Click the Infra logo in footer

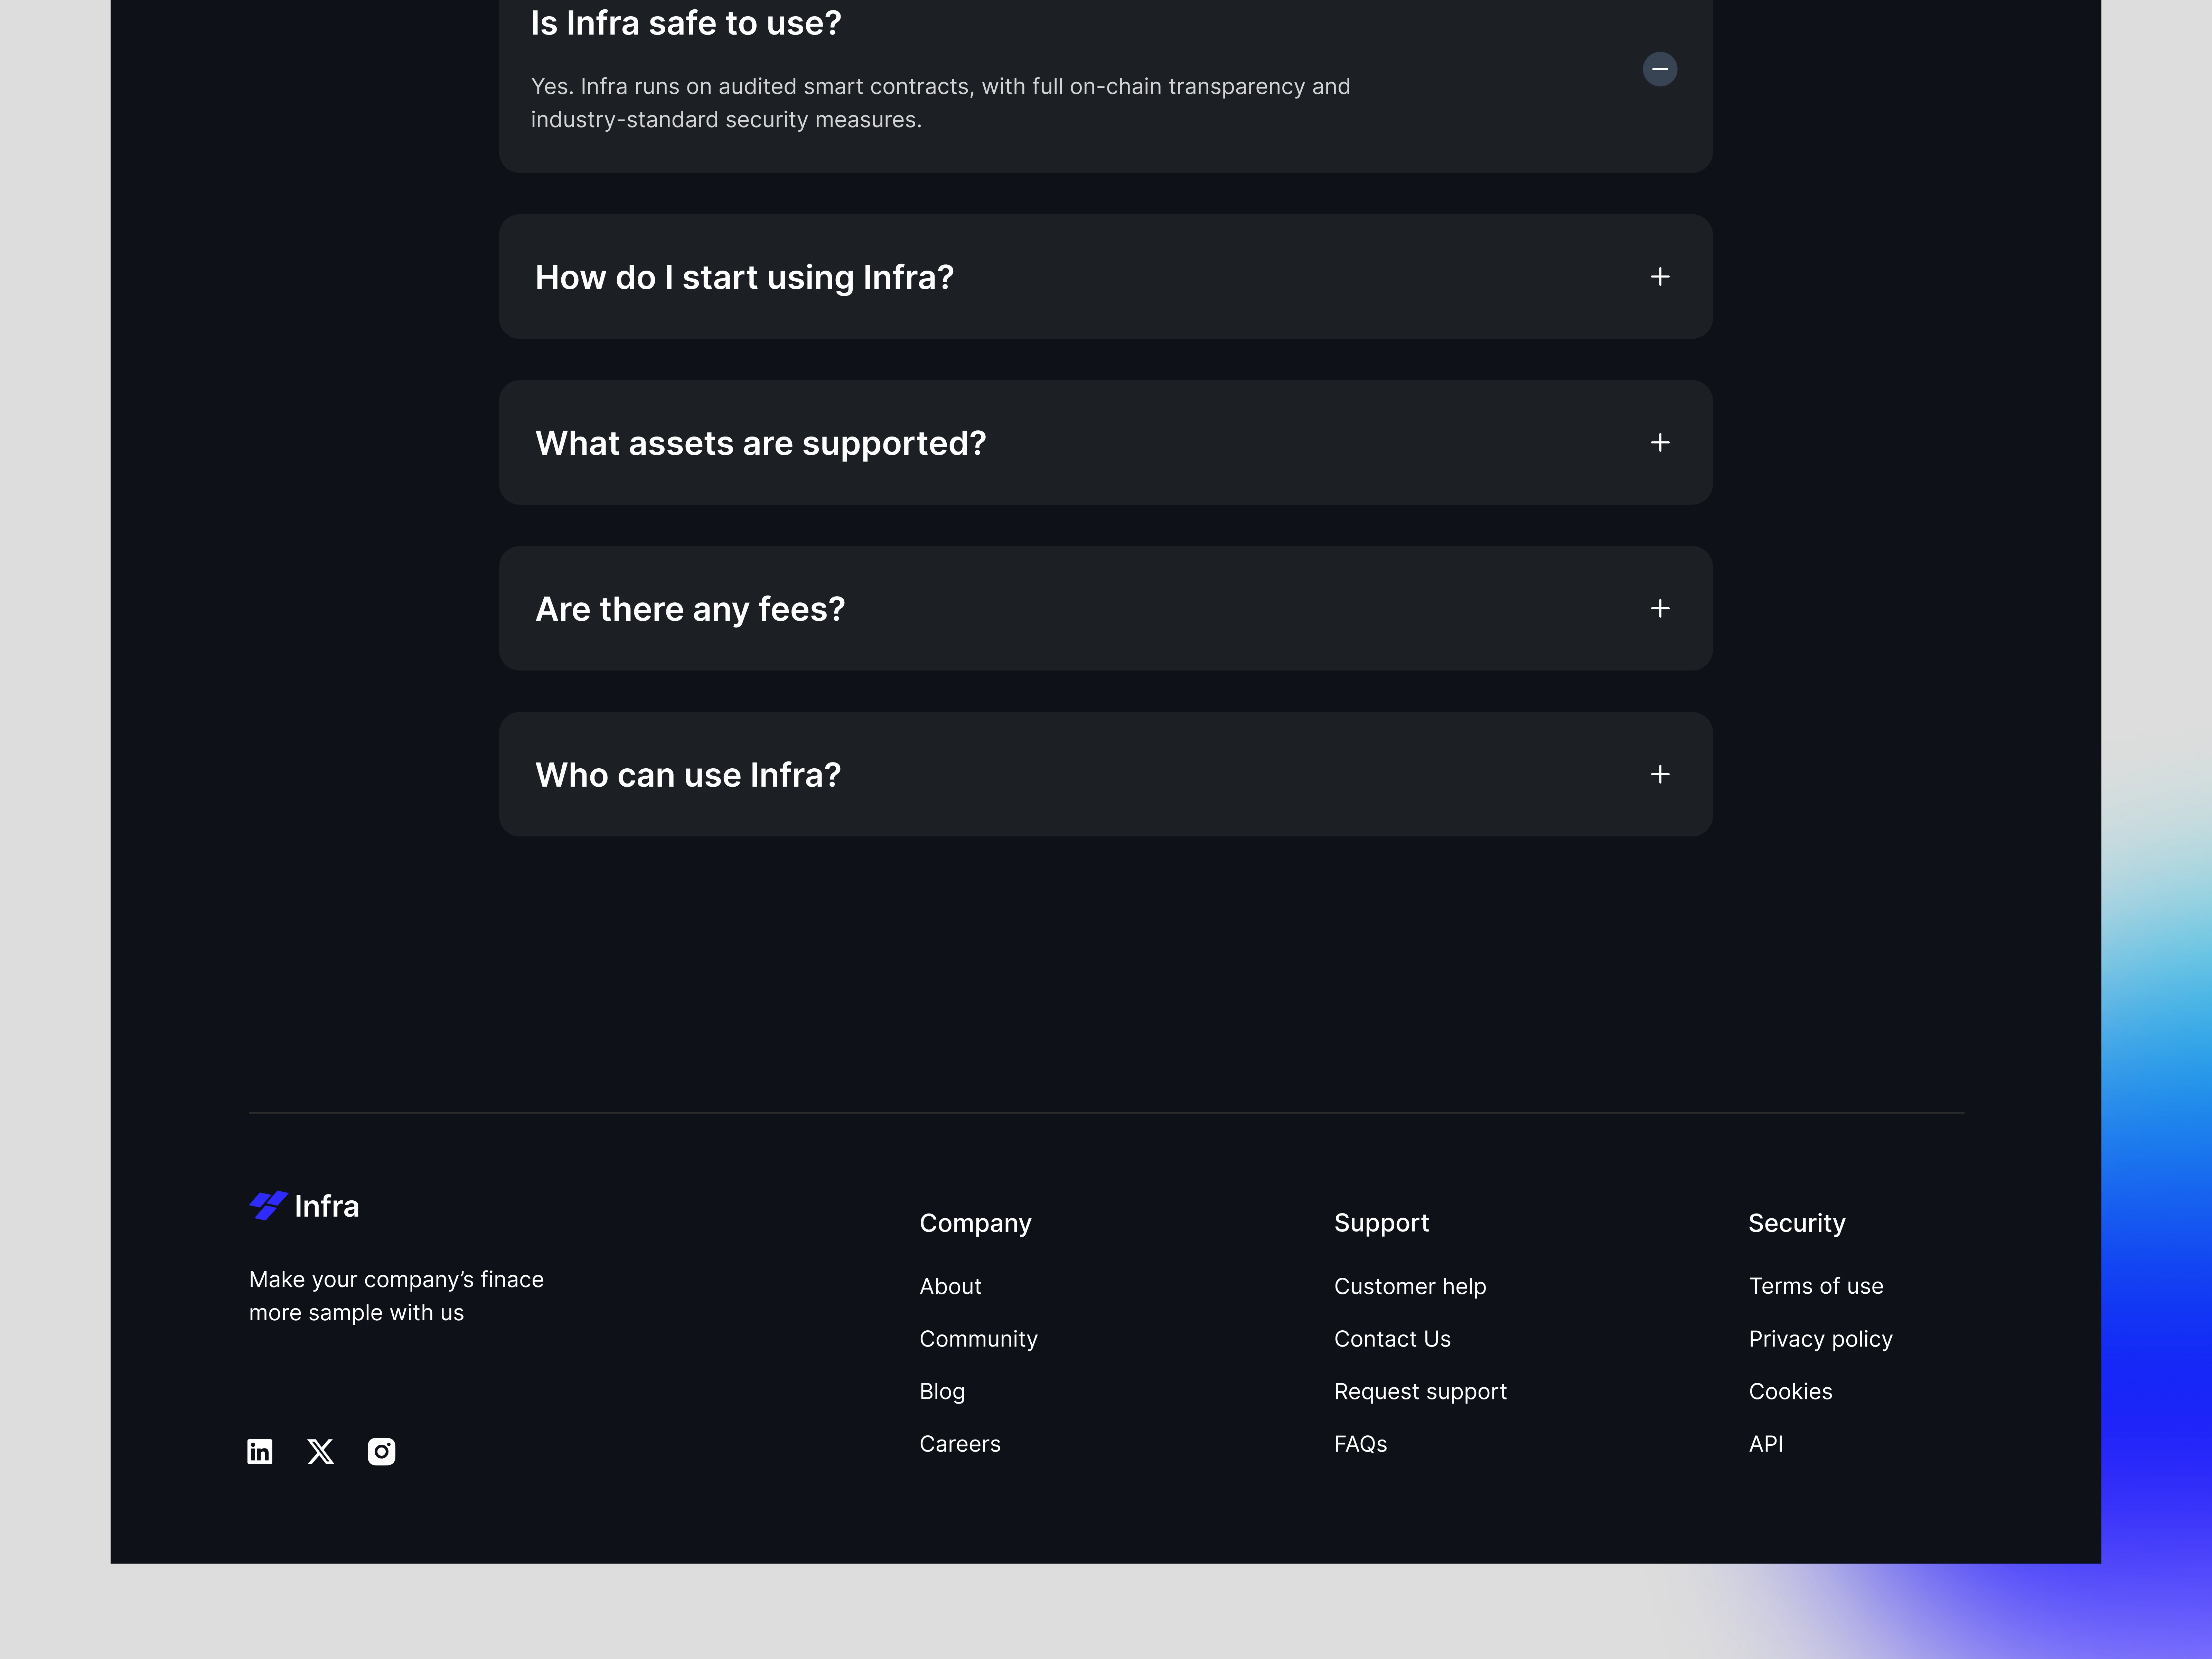(304, 1206)
